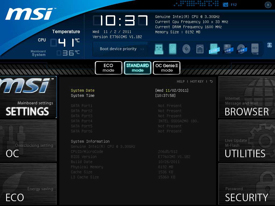The image size is (275, 206).
Task: Edit the System Time value field
Action: tap(165, 95)
